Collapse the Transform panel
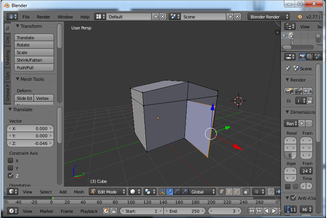Viewport: 327px width, 218px height. 18,26
